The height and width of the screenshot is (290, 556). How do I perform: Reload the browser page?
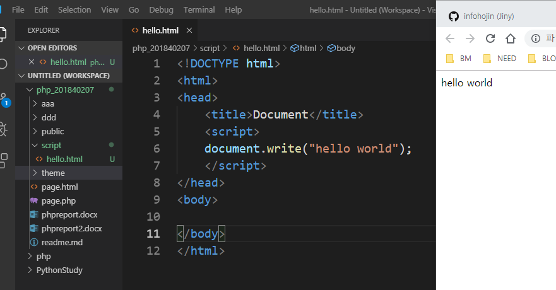(490, 38)
